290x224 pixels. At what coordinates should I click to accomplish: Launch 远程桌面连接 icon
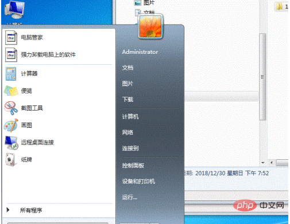point(11,143)
